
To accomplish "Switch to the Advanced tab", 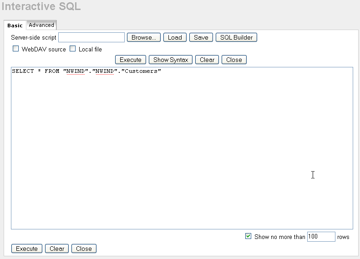I will 41,25.
